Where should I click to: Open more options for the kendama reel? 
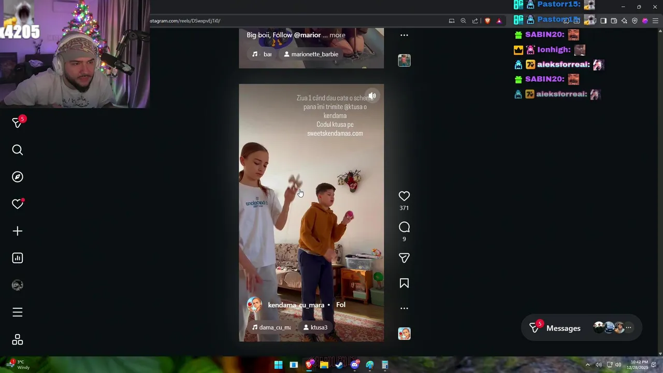pyautogui.click(x=404, y=308)
